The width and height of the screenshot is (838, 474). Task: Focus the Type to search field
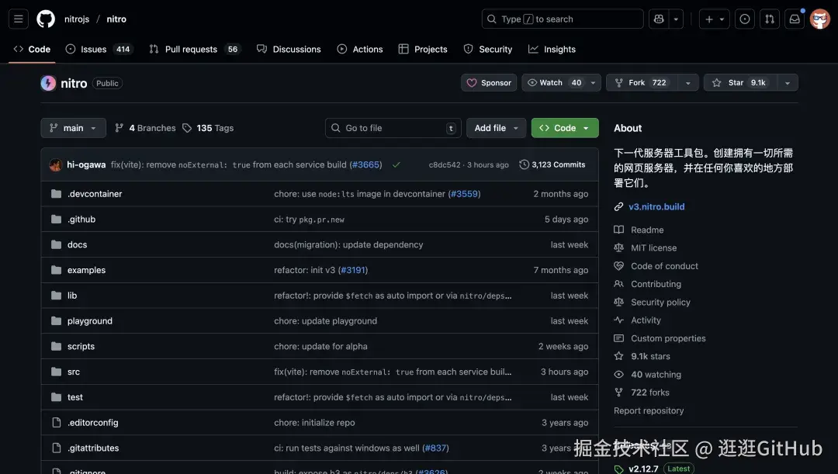pos(563,19)
